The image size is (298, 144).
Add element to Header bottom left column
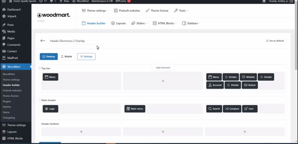point(81,132)
